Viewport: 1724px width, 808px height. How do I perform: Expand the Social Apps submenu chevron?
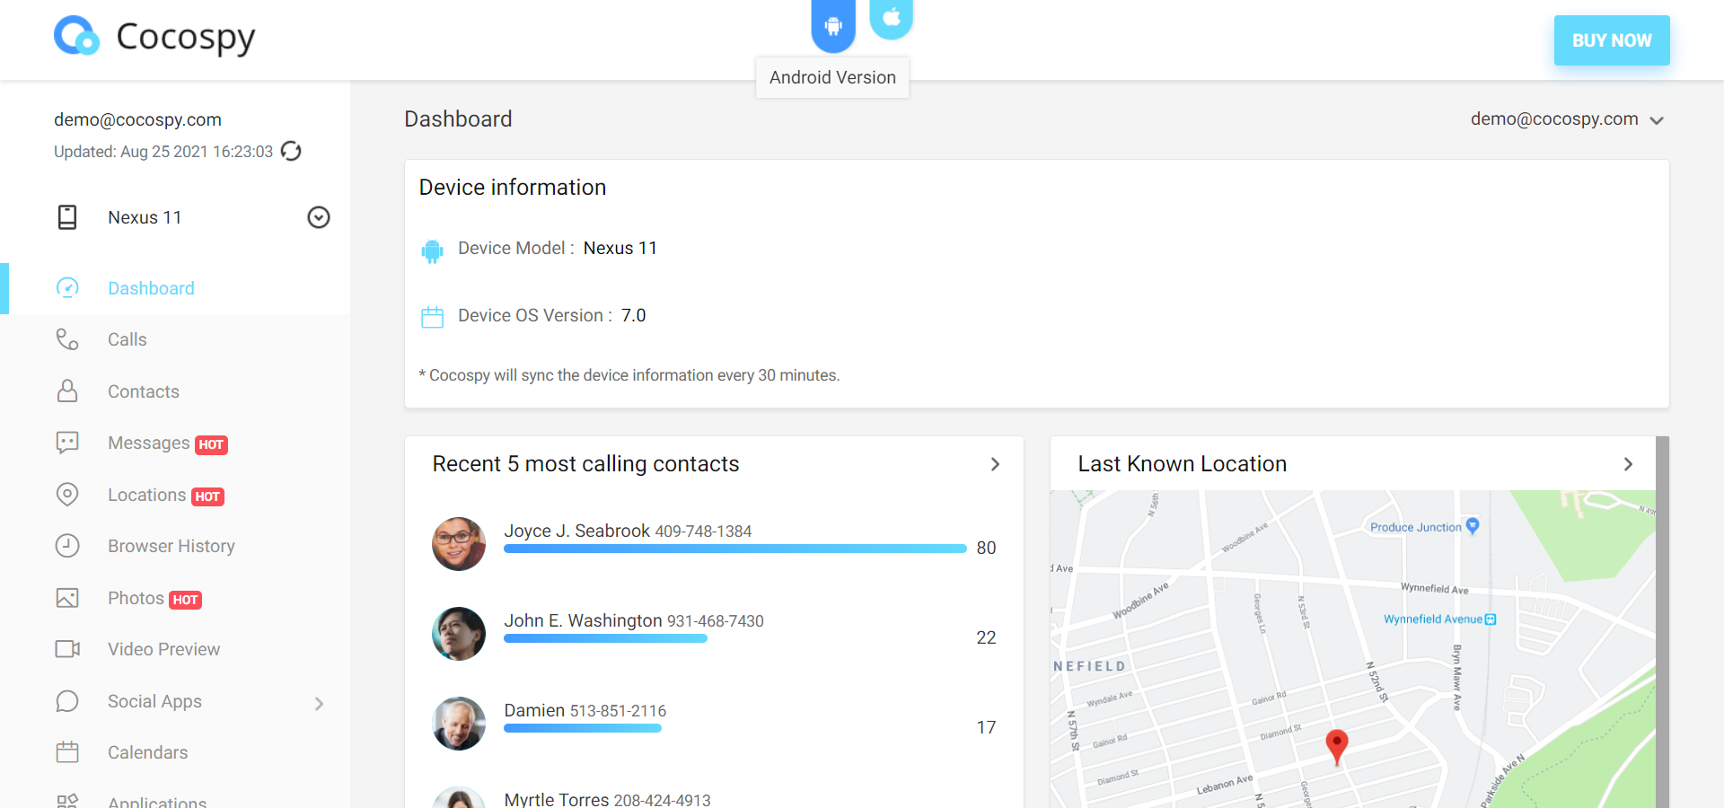coord(319,703)
